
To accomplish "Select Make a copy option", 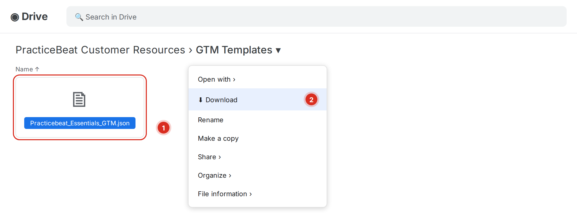I will click(258, 138).
